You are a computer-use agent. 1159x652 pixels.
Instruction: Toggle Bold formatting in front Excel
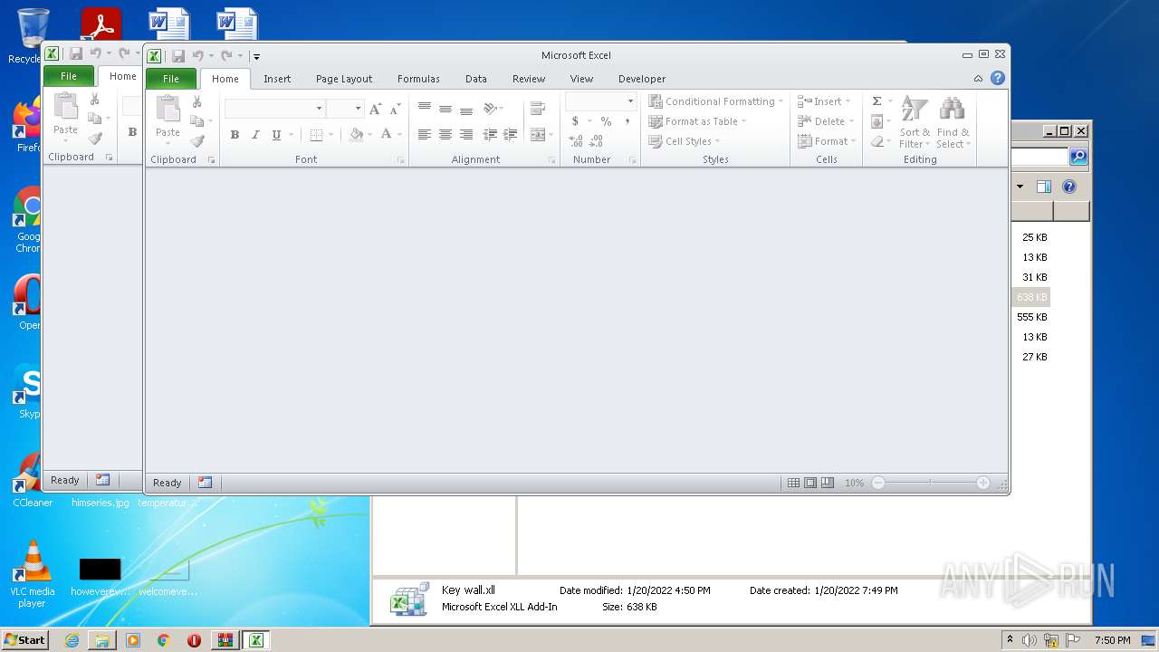[x=235, y=135]
